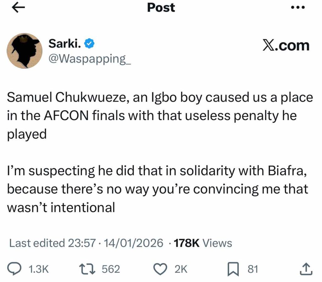Tap the "Post" header title
Screen dimensions: 322x282
[161, 8]
